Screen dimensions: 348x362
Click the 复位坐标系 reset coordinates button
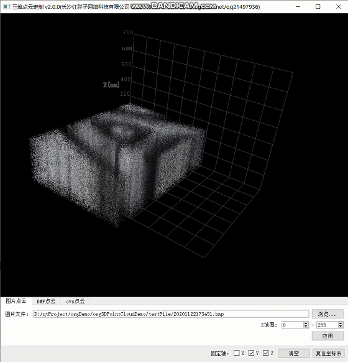pos(328,353)
